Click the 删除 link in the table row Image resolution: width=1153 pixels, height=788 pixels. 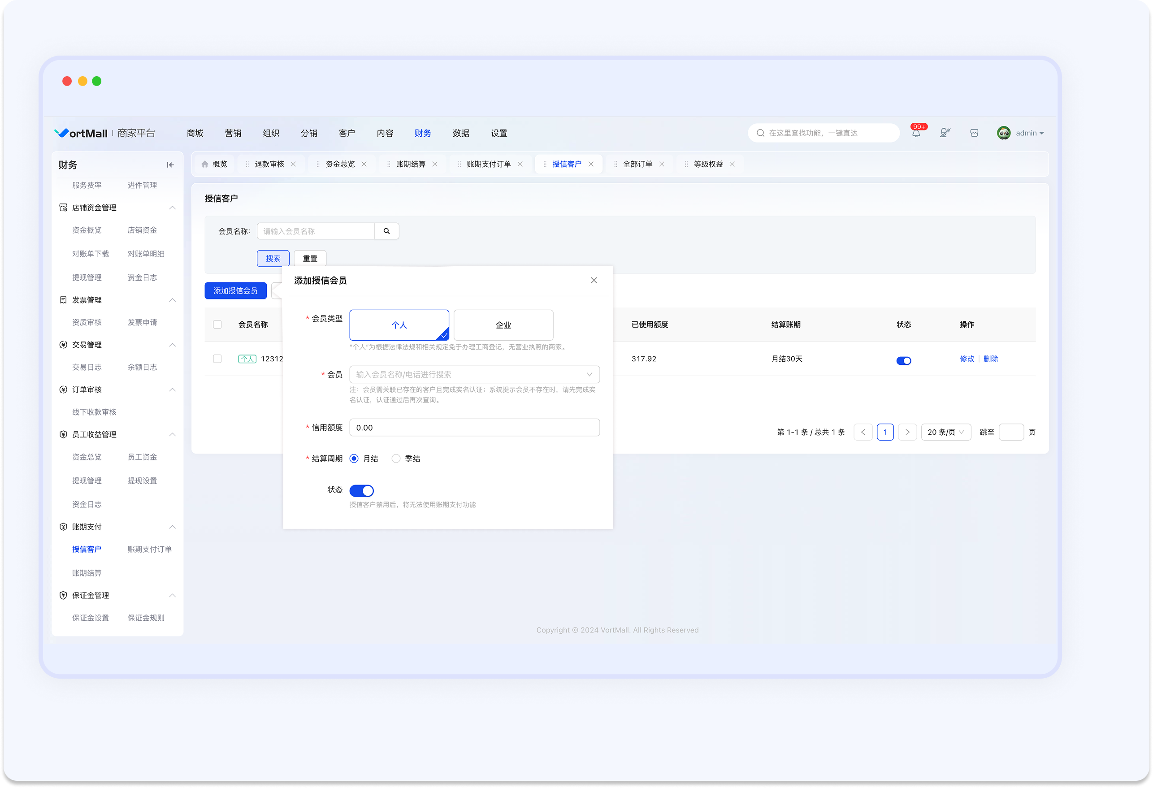click(x=990, y=359)
